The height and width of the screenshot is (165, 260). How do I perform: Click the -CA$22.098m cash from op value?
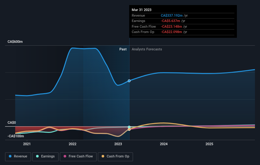pos(171,32)
